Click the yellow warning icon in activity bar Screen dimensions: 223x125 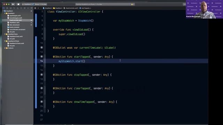click(132, 5)
